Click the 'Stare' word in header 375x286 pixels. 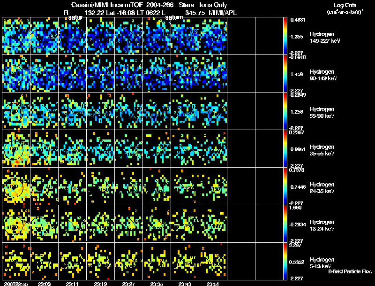click(187, 5)
